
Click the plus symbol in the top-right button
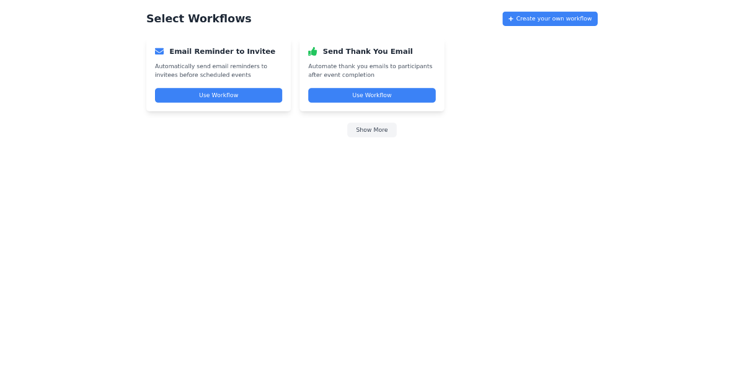[x=511, y=19]
